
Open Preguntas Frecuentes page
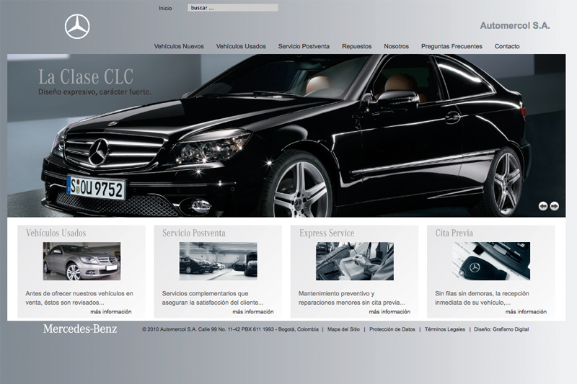452,46
